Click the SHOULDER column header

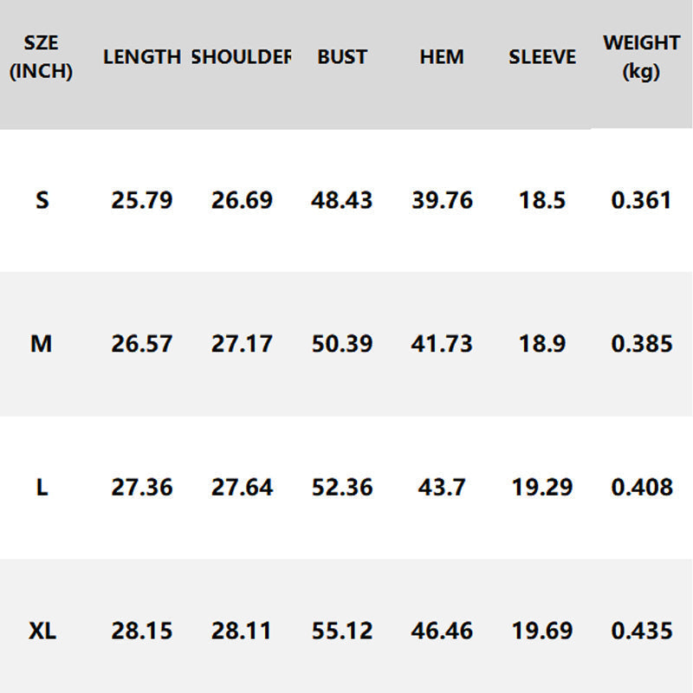point(241,57)
